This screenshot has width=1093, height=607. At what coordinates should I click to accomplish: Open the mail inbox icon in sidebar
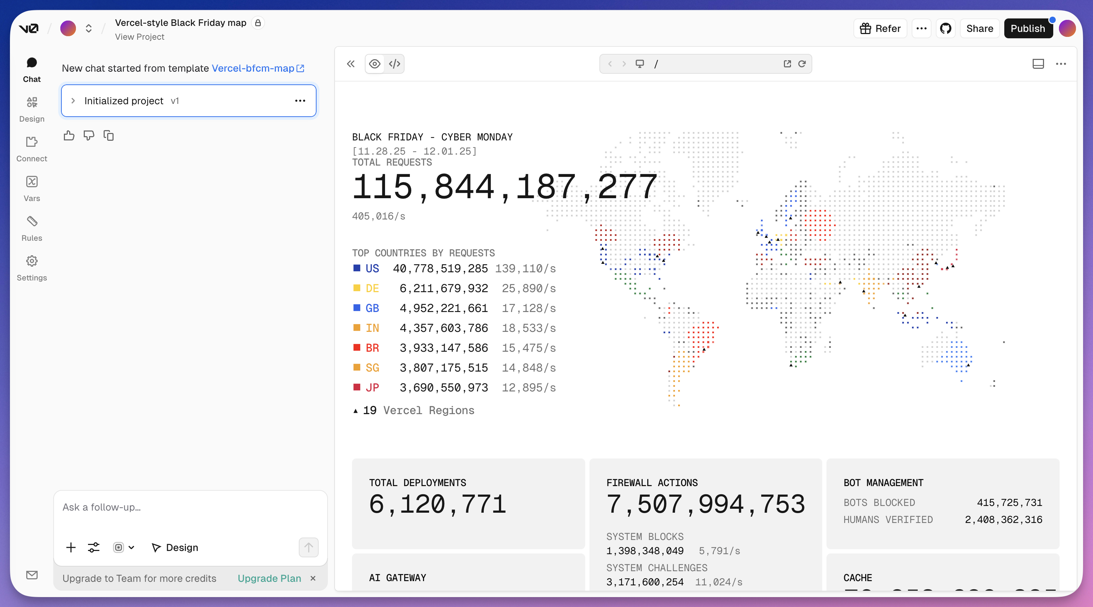pos(32,575)
